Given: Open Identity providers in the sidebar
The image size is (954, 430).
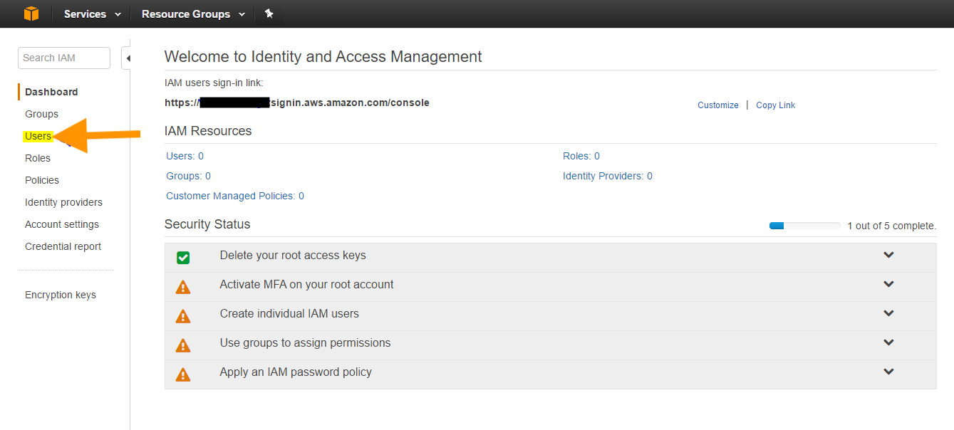Looking at the screenshot, I should pos(63,202).
